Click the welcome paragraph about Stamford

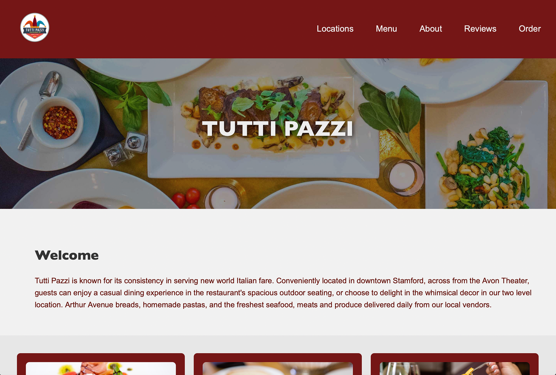283,293
